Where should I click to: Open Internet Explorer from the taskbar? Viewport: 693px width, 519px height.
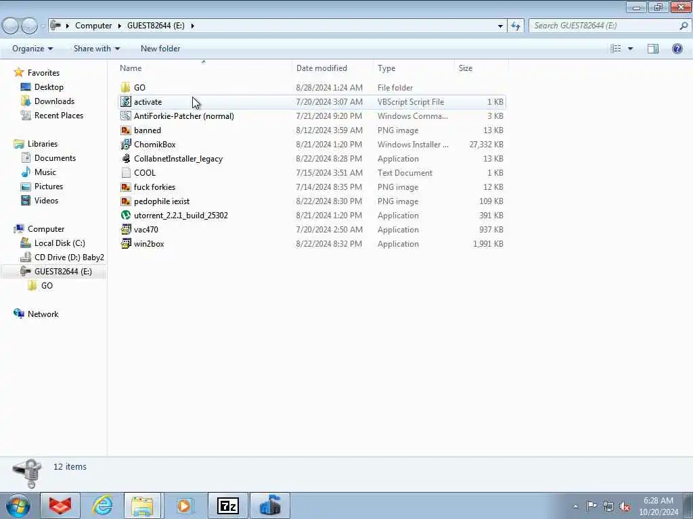tap(102, 505)
